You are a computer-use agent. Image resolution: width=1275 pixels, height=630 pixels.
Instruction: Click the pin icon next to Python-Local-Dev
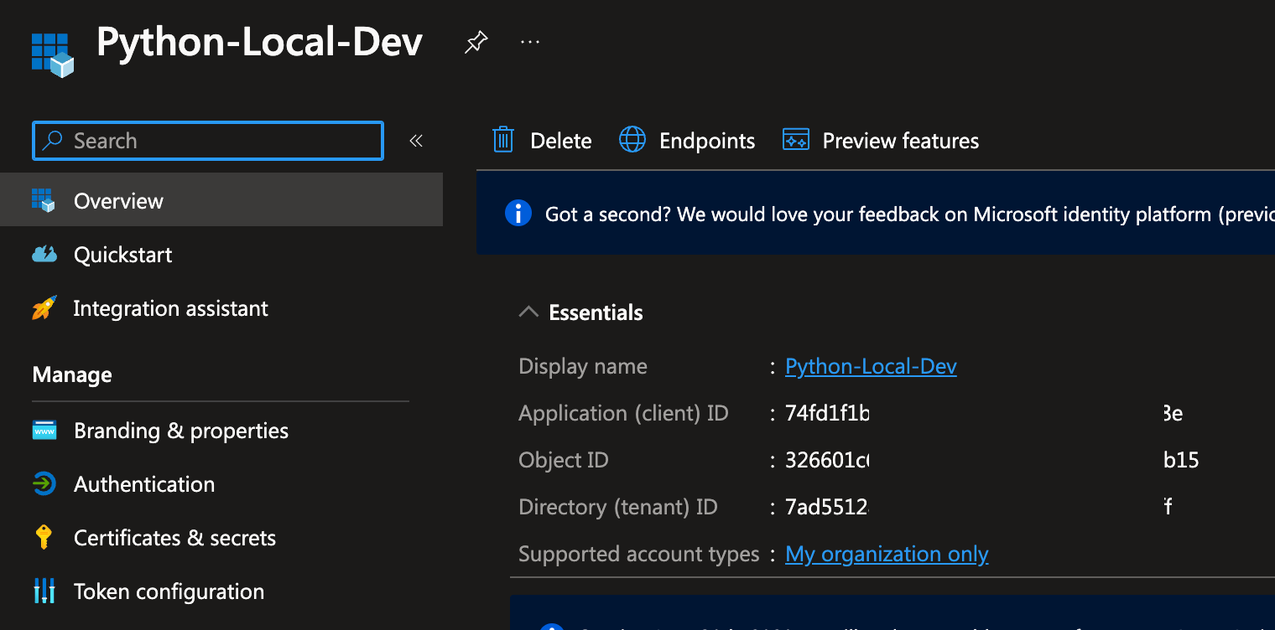[x=476, y=42]
